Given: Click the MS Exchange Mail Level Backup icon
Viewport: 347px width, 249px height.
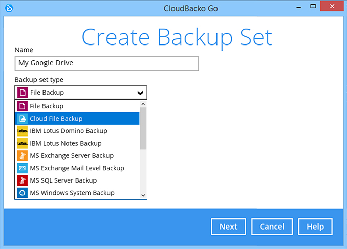Looking at the screenshot, I should click(23, 168).
